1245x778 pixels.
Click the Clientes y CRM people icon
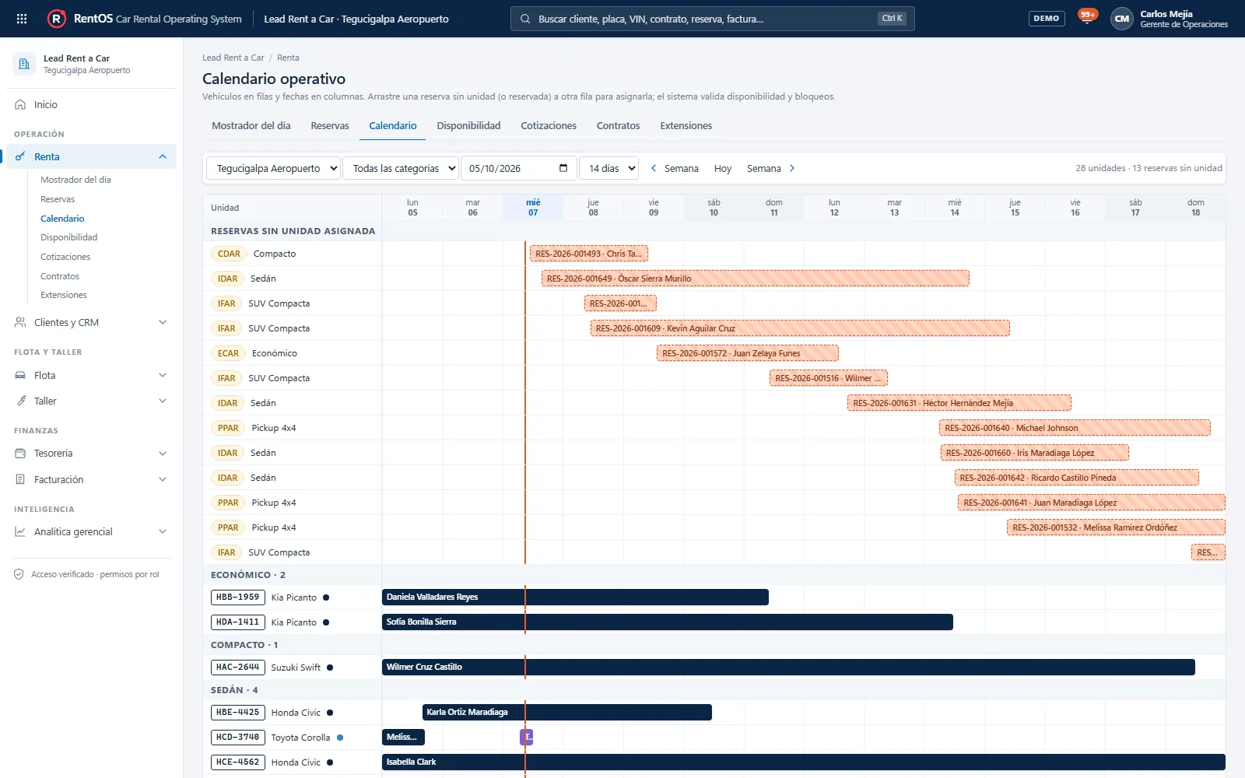tap(20, 322)
